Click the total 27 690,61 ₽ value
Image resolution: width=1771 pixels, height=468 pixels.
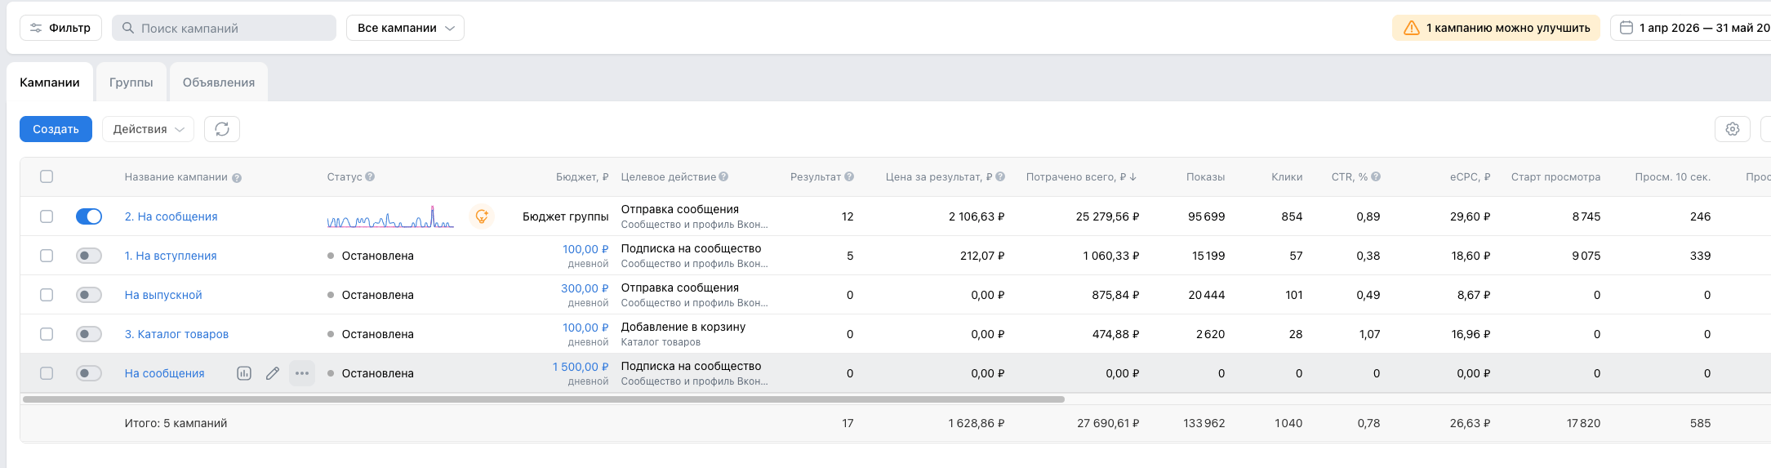pos(1108,423)
